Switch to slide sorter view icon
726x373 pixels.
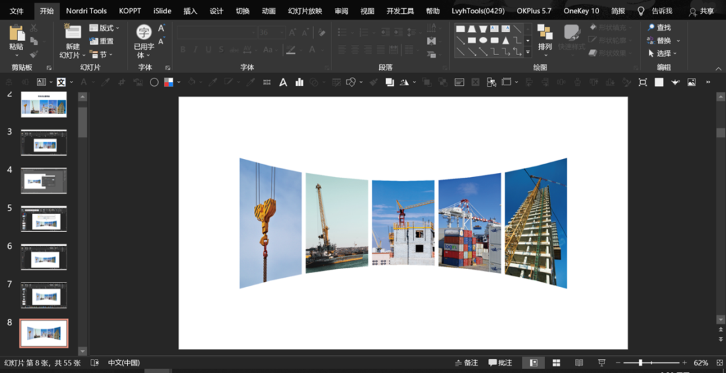point(557,363)
